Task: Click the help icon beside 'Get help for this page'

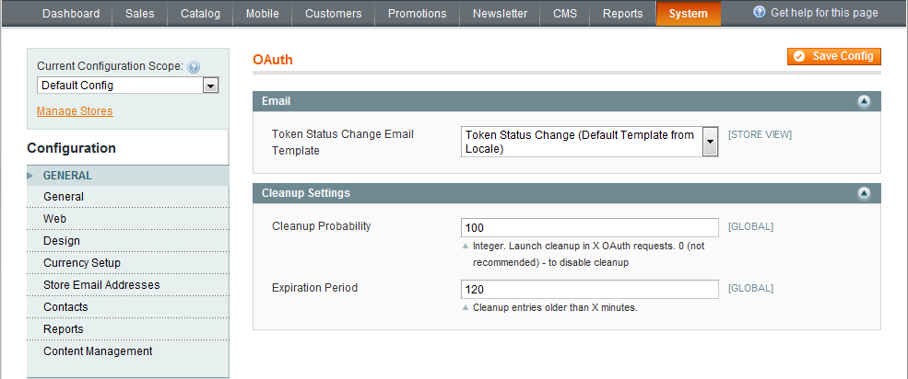Action: 760,13
